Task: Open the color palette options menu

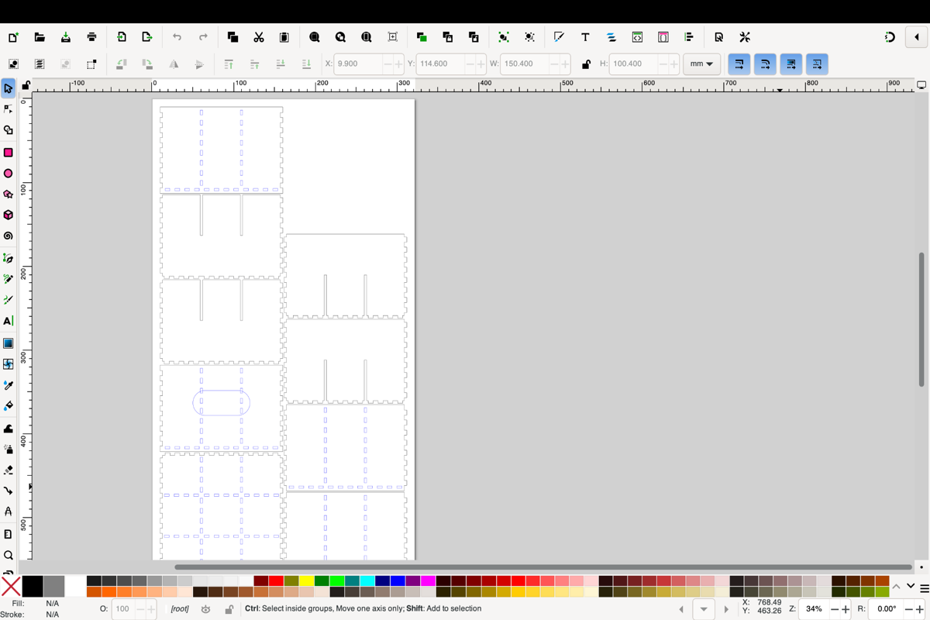Action: [924, 587]
